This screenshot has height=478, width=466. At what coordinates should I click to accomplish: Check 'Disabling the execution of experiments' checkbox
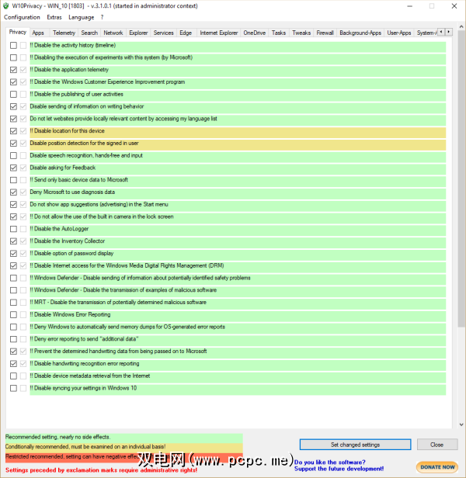click(x=13, y=57)
